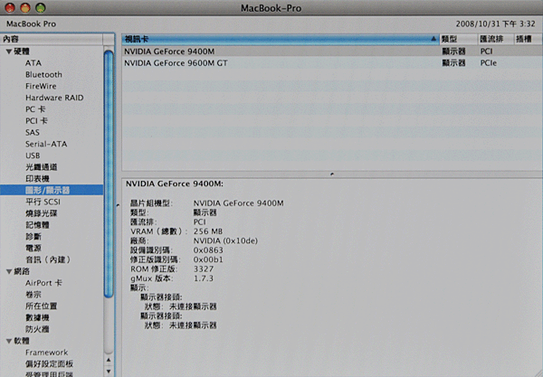Click the ROM revision value 3327
Viewport: 543px width, 377px height.
[204, 269]
